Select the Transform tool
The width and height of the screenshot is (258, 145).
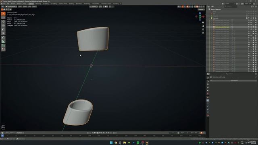coord(3,33)
